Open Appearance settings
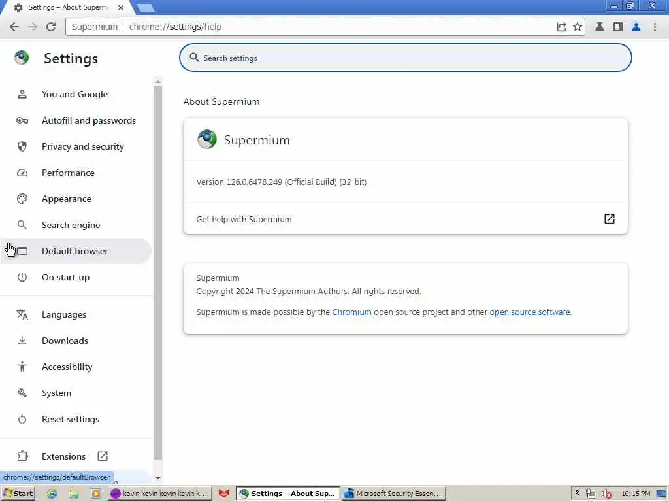The image size is (669, 502). tap(75, 199)
